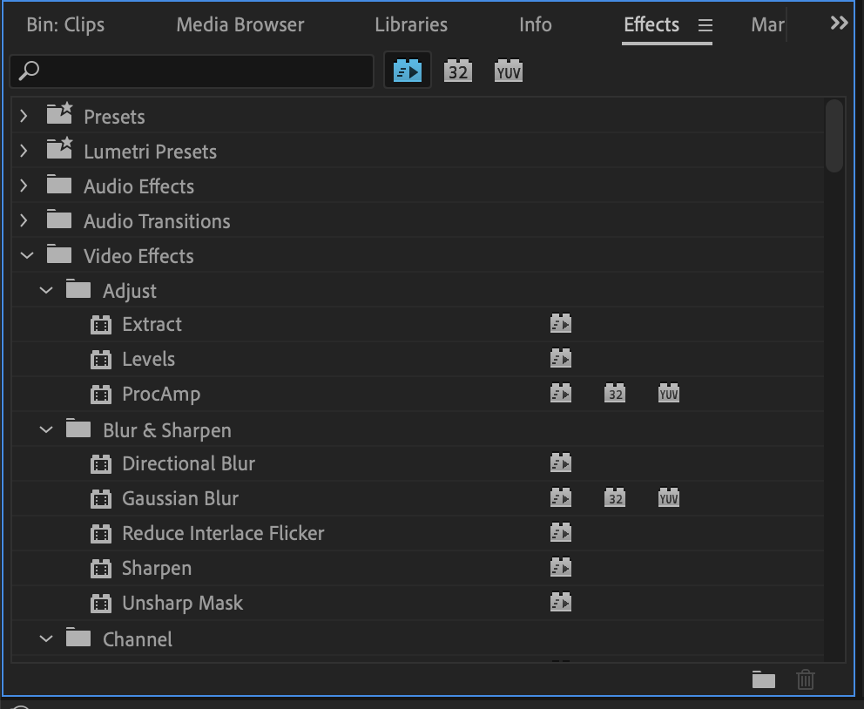Toggle the 32-bit Color effects filter
864x709 pixels.
point(458,71)
